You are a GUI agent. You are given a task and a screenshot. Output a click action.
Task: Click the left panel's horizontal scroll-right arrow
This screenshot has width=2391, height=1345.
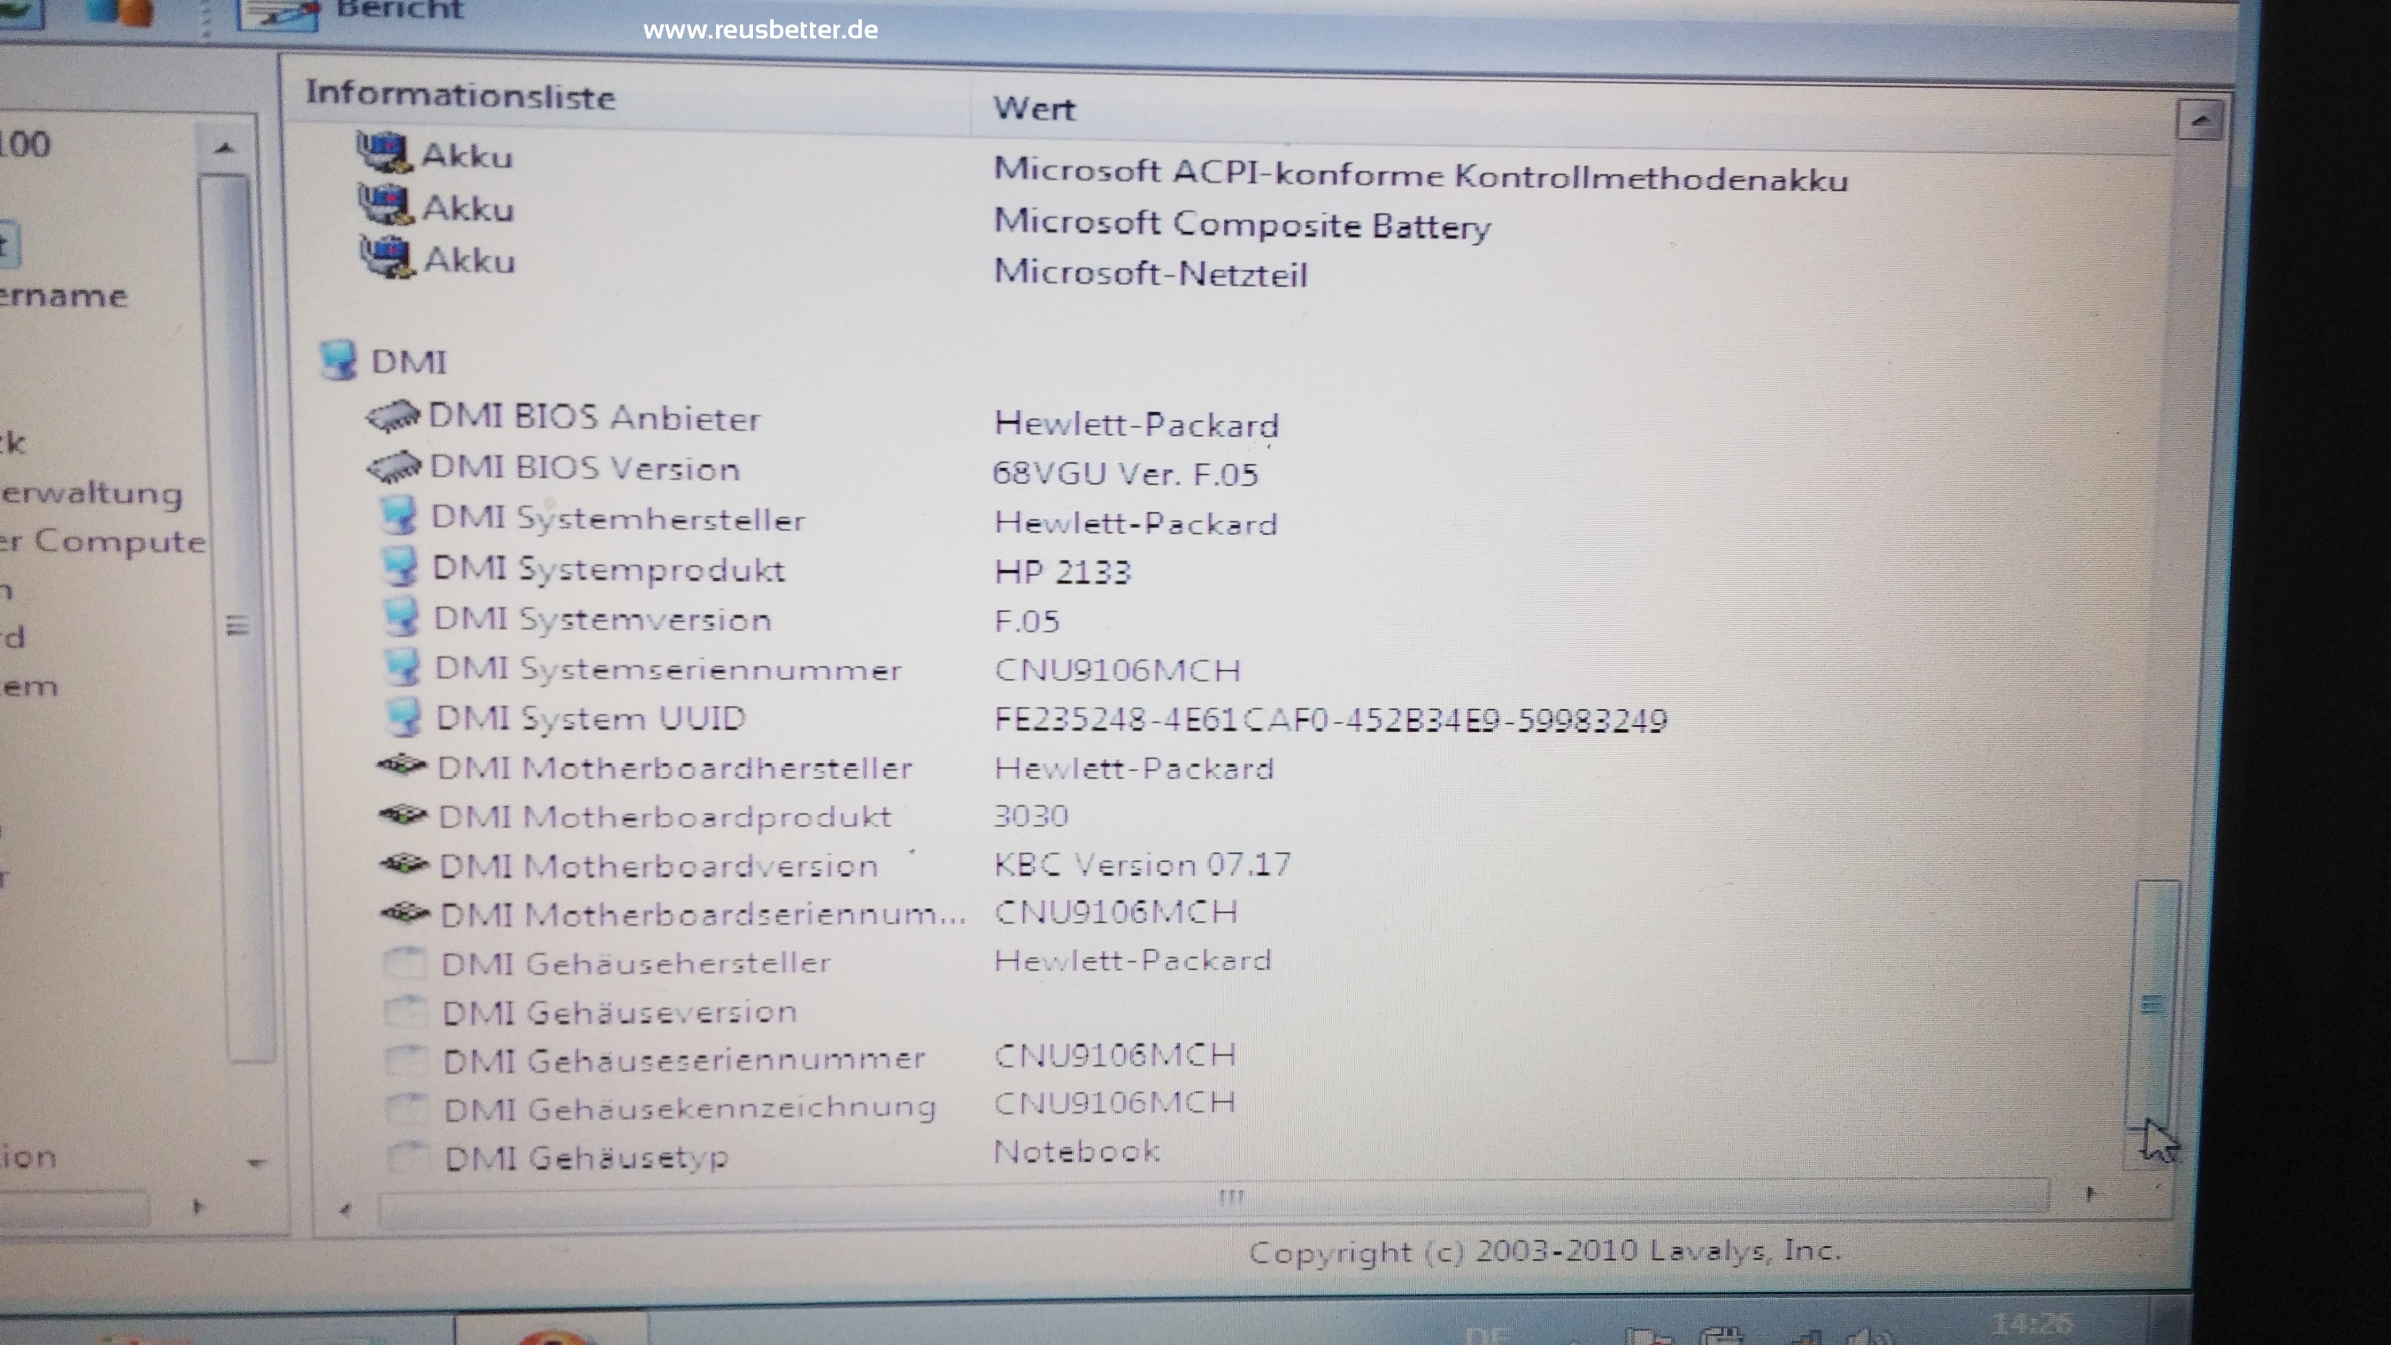[x=197, y=1208]
